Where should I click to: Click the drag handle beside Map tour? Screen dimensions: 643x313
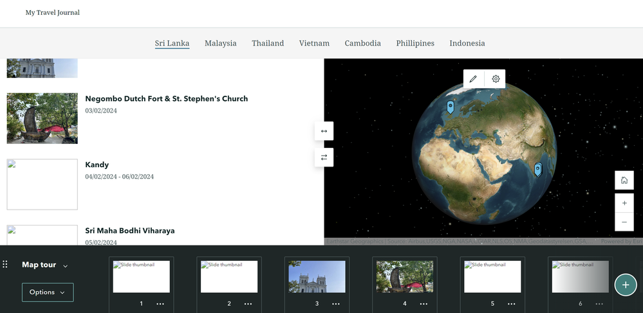tap(5, 264)
